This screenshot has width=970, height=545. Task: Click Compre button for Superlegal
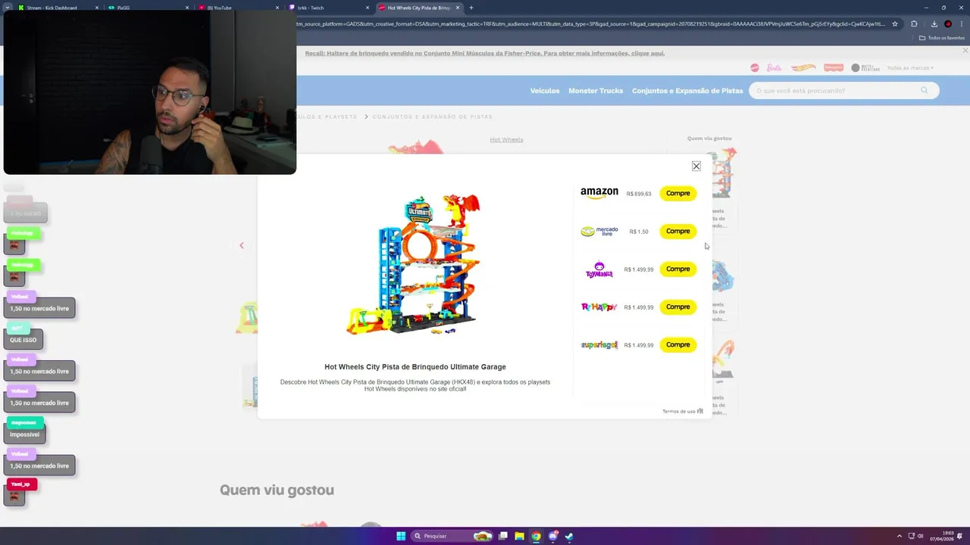678,344
